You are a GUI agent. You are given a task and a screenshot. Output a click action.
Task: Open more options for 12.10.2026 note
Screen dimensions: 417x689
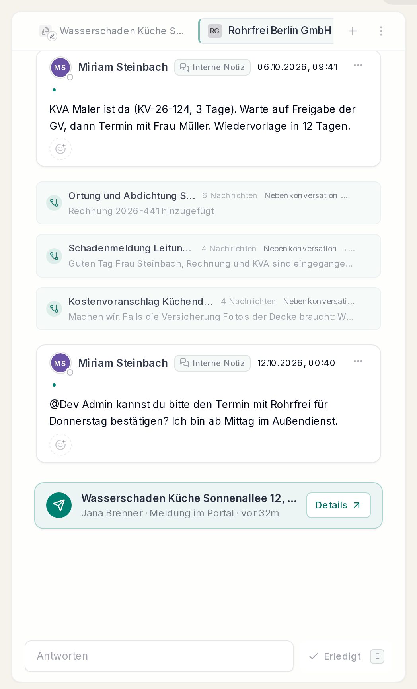(358, 362)
